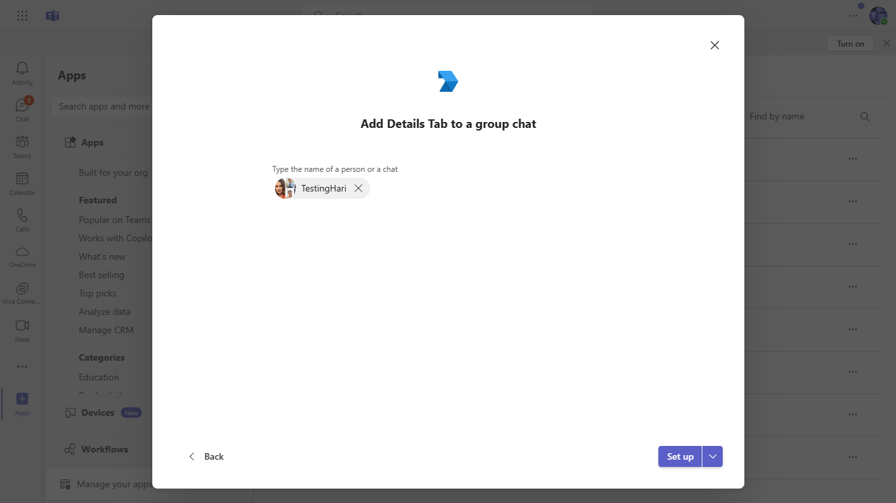Viewport: 896px width, 503px height.
Task: Click the Microsoft Teams logo
Action: click(53, 16)
